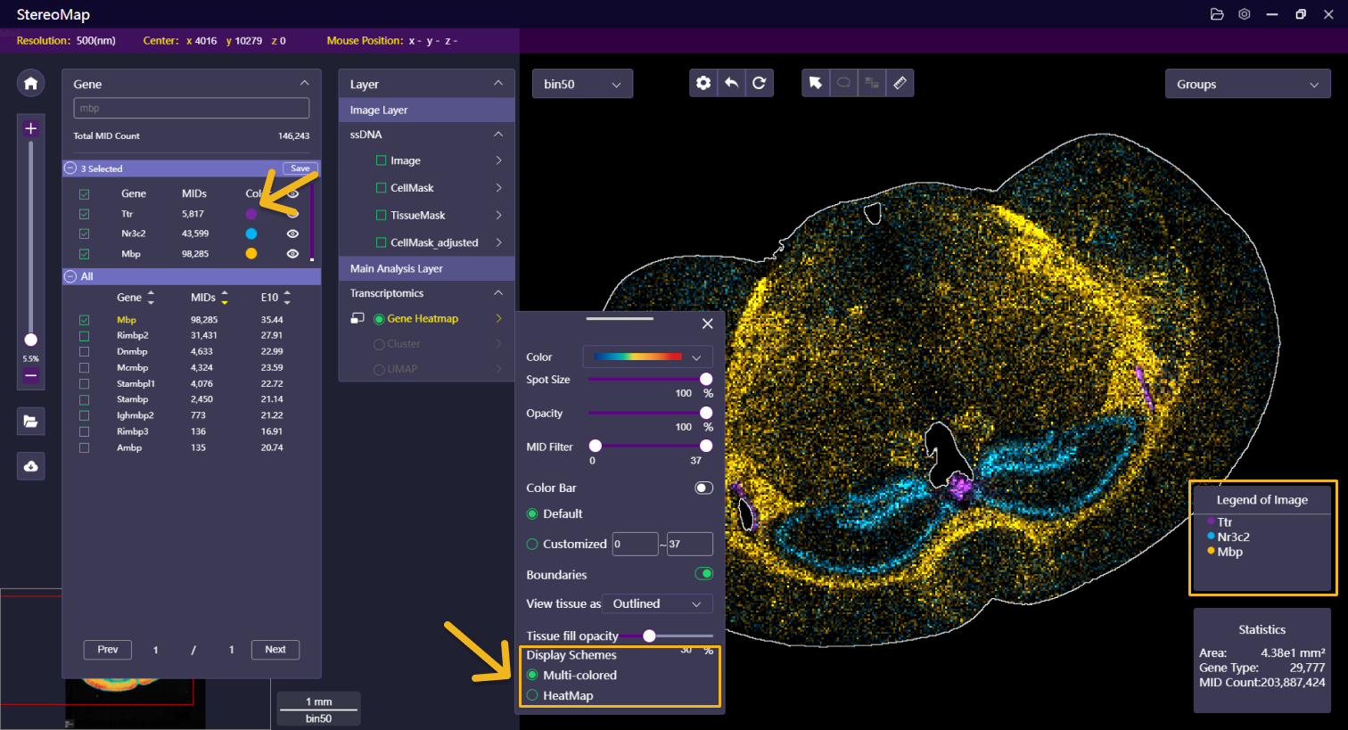The image size is (1348, 730).
Task: Click the Next page button
Action: pyautogui.click(x=275, y=650)
